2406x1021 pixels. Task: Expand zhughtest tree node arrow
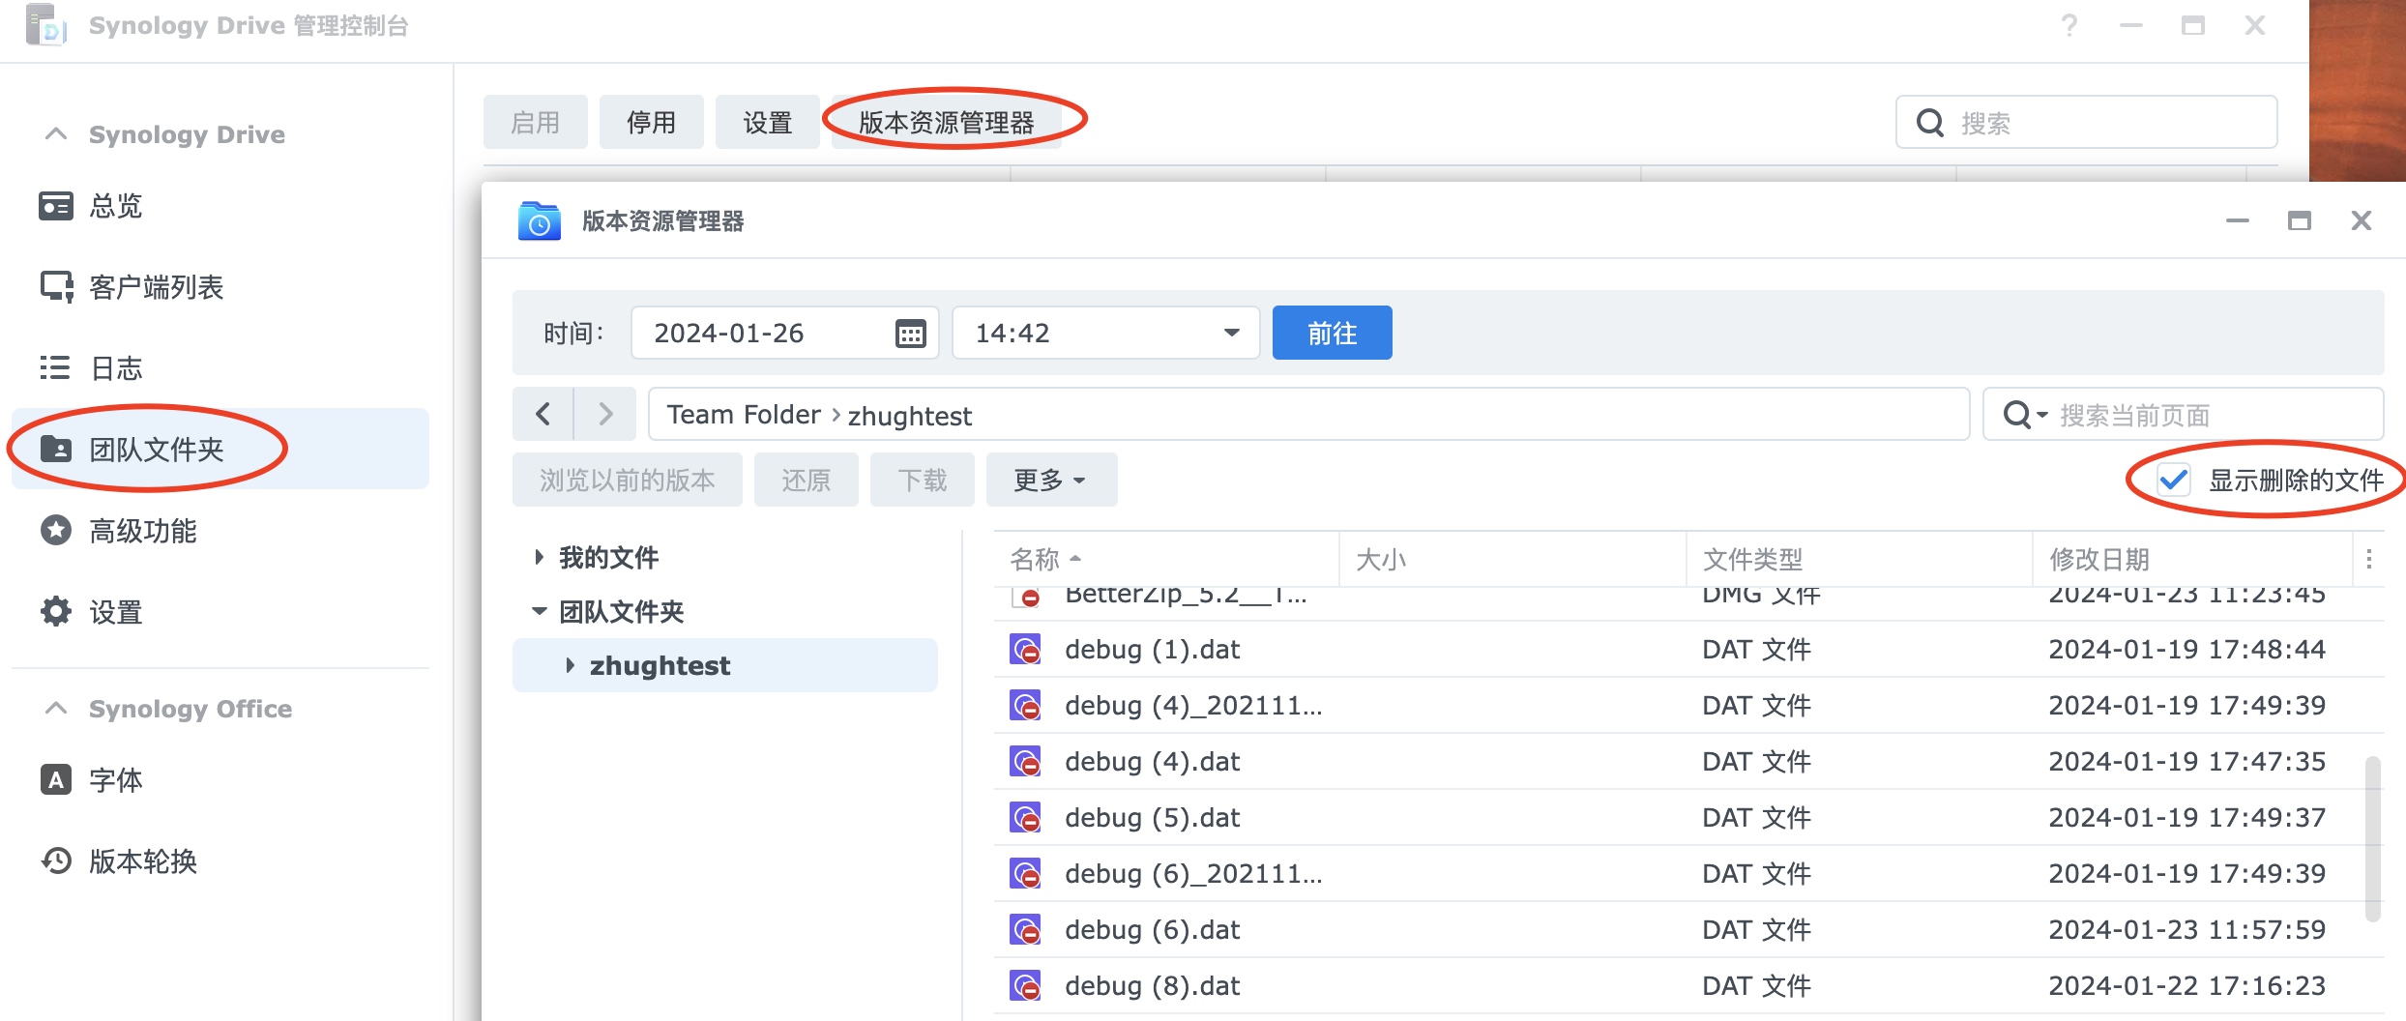570,665
